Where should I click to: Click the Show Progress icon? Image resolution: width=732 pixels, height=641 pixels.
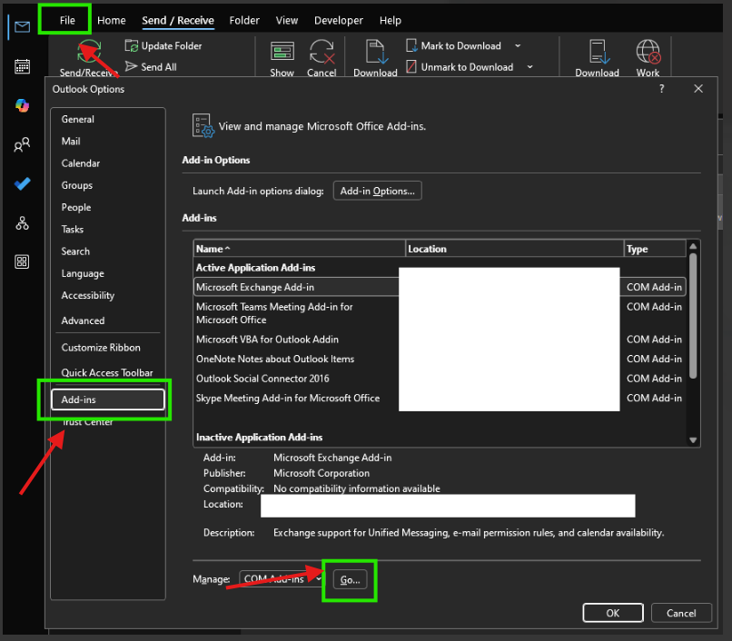click(x=282, y=52)
